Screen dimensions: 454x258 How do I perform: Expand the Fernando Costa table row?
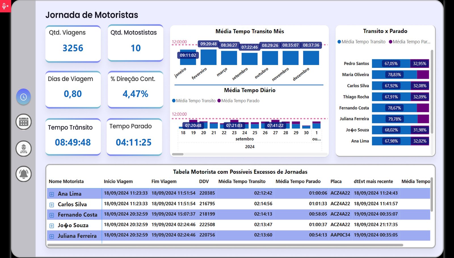pos(51,214)
